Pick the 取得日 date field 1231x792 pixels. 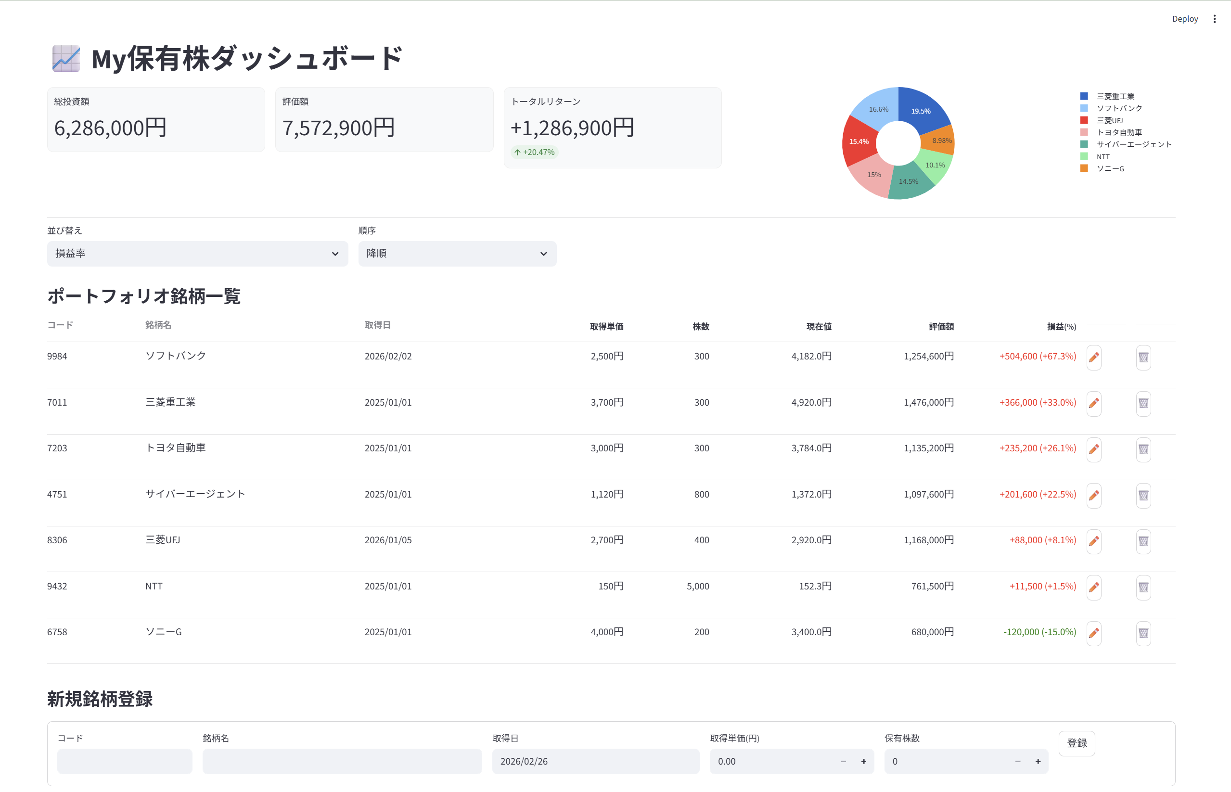(x=595, y=761)
